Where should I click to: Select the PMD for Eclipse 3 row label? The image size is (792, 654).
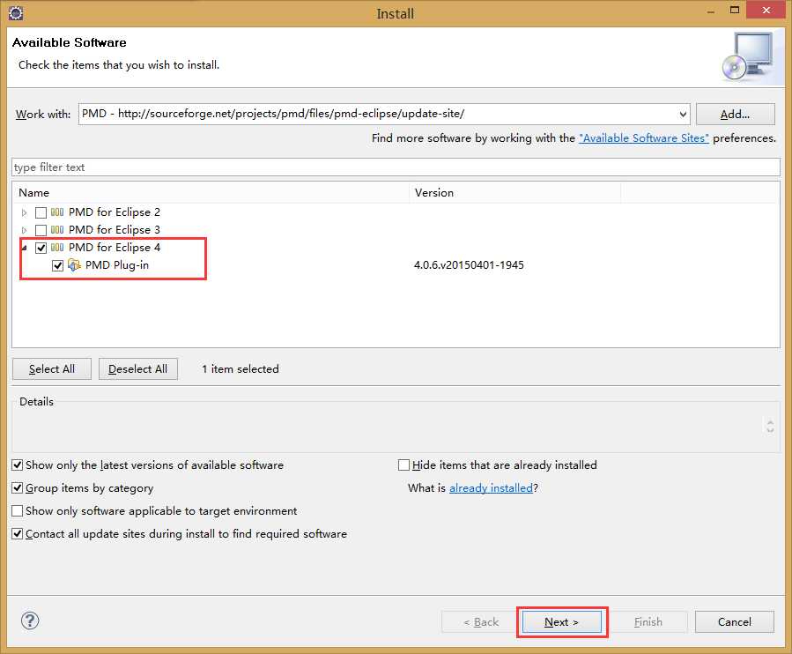click(115, 230)
